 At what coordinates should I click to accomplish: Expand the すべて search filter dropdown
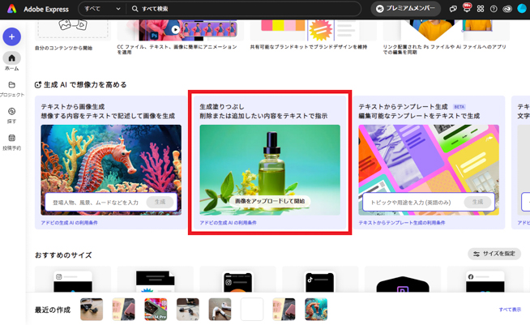[102, 9]
